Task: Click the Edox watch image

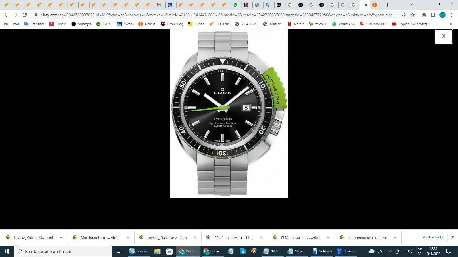Action: 229,114
